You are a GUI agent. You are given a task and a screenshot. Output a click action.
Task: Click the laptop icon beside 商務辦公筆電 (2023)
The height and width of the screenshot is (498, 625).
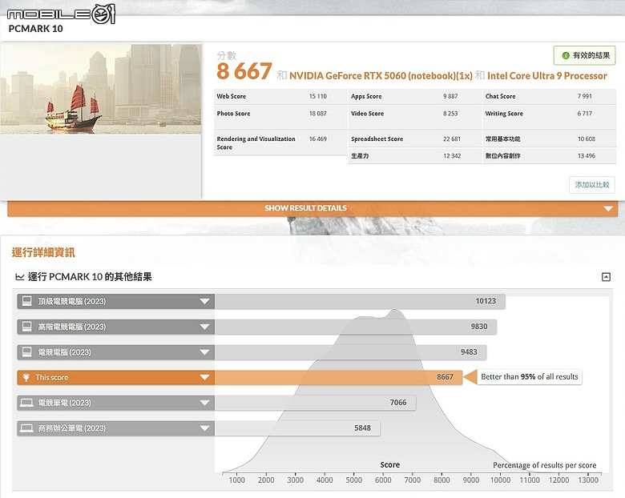(x=26, y=428)
